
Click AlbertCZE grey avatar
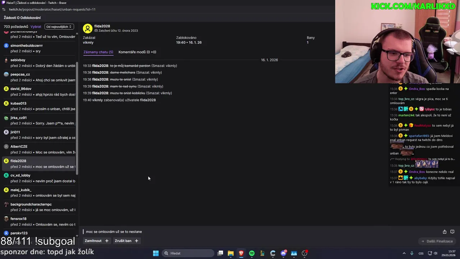coord(6,146)
